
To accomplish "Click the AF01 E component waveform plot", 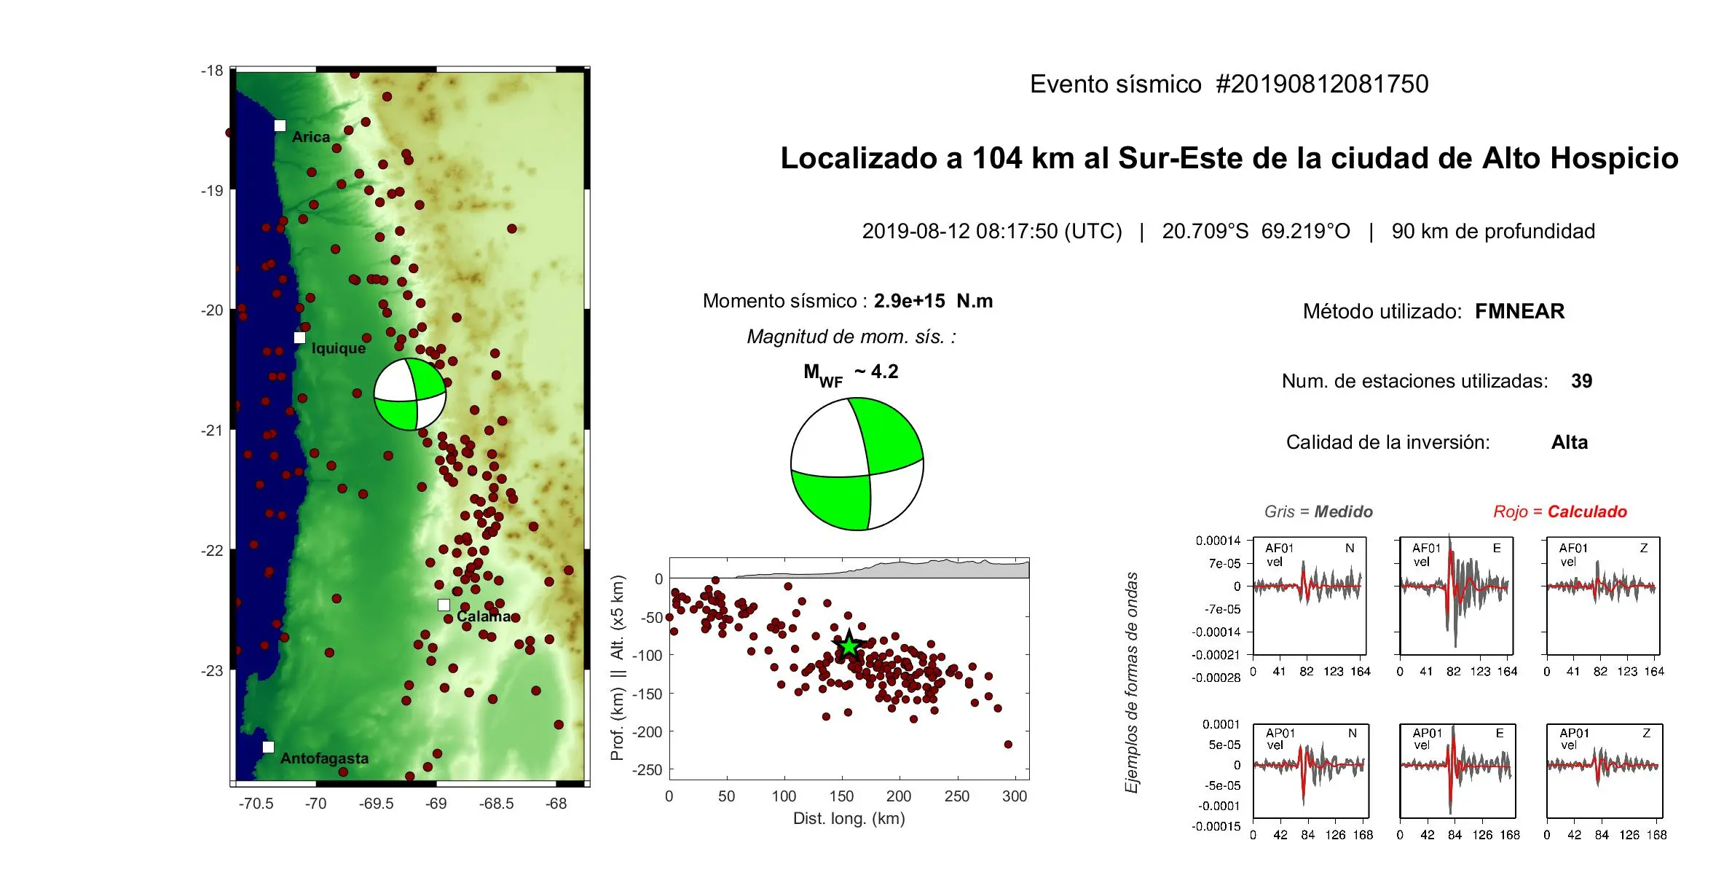I will [x=1456, y=595].
